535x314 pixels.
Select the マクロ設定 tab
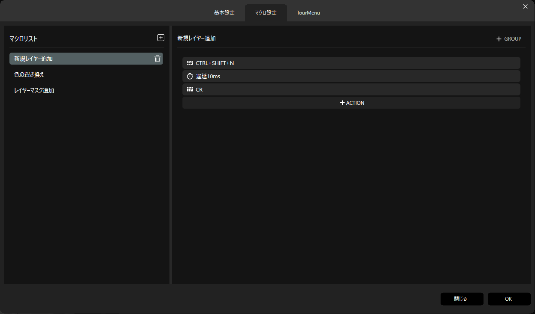266,13
